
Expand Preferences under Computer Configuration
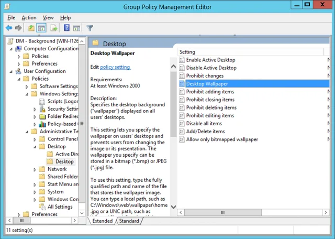(19, 64)
